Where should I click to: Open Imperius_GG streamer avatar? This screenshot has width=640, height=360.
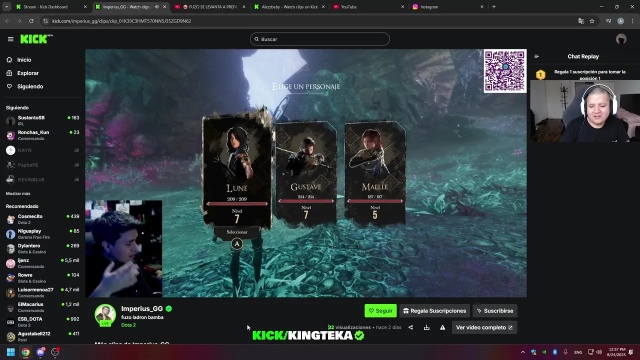tap(105, 315)
